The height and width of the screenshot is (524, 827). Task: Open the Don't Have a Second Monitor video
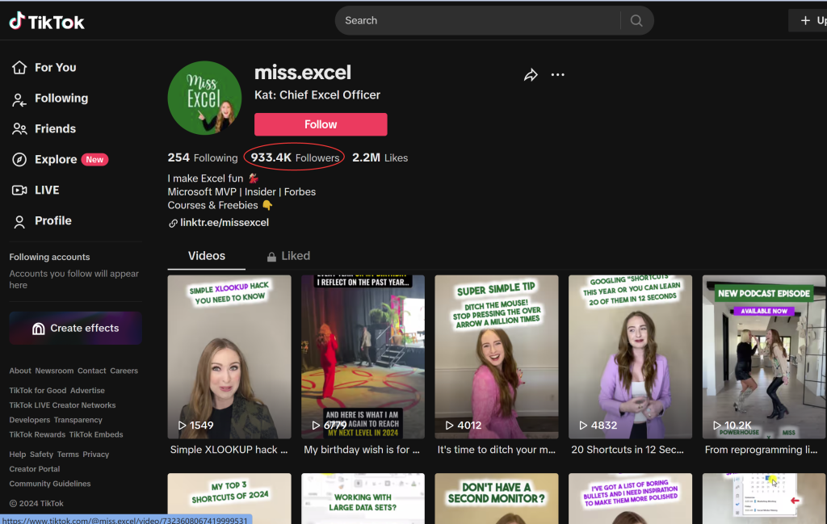click(497, 499)
